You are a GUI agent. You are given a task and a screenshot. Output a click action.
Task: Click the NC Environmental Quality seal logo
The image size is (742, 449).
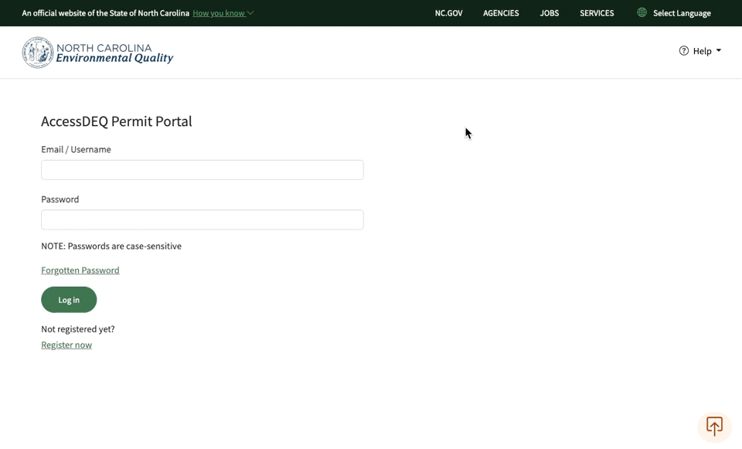[38, 53]
